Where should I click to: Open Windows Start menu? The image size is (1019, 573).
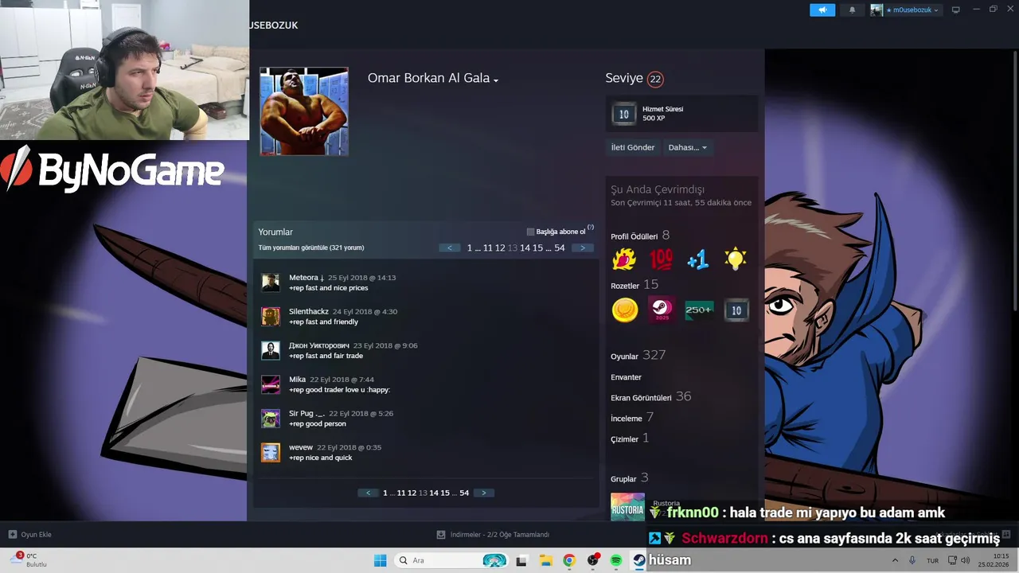pyautogui.click(x=381, y=560)
